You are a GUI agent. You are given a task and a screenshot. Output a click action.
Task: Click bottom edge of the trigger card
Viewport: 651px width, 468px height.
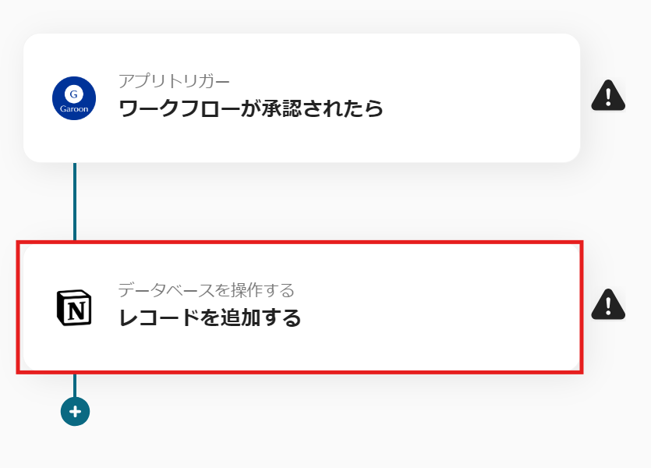pos(312,161)
